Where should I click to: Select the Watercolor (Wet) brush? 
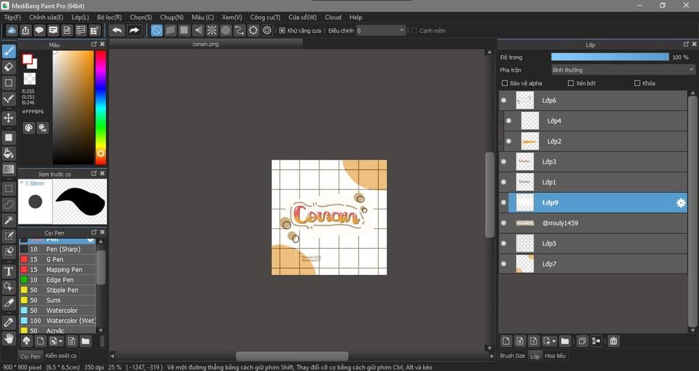point(57,321)
